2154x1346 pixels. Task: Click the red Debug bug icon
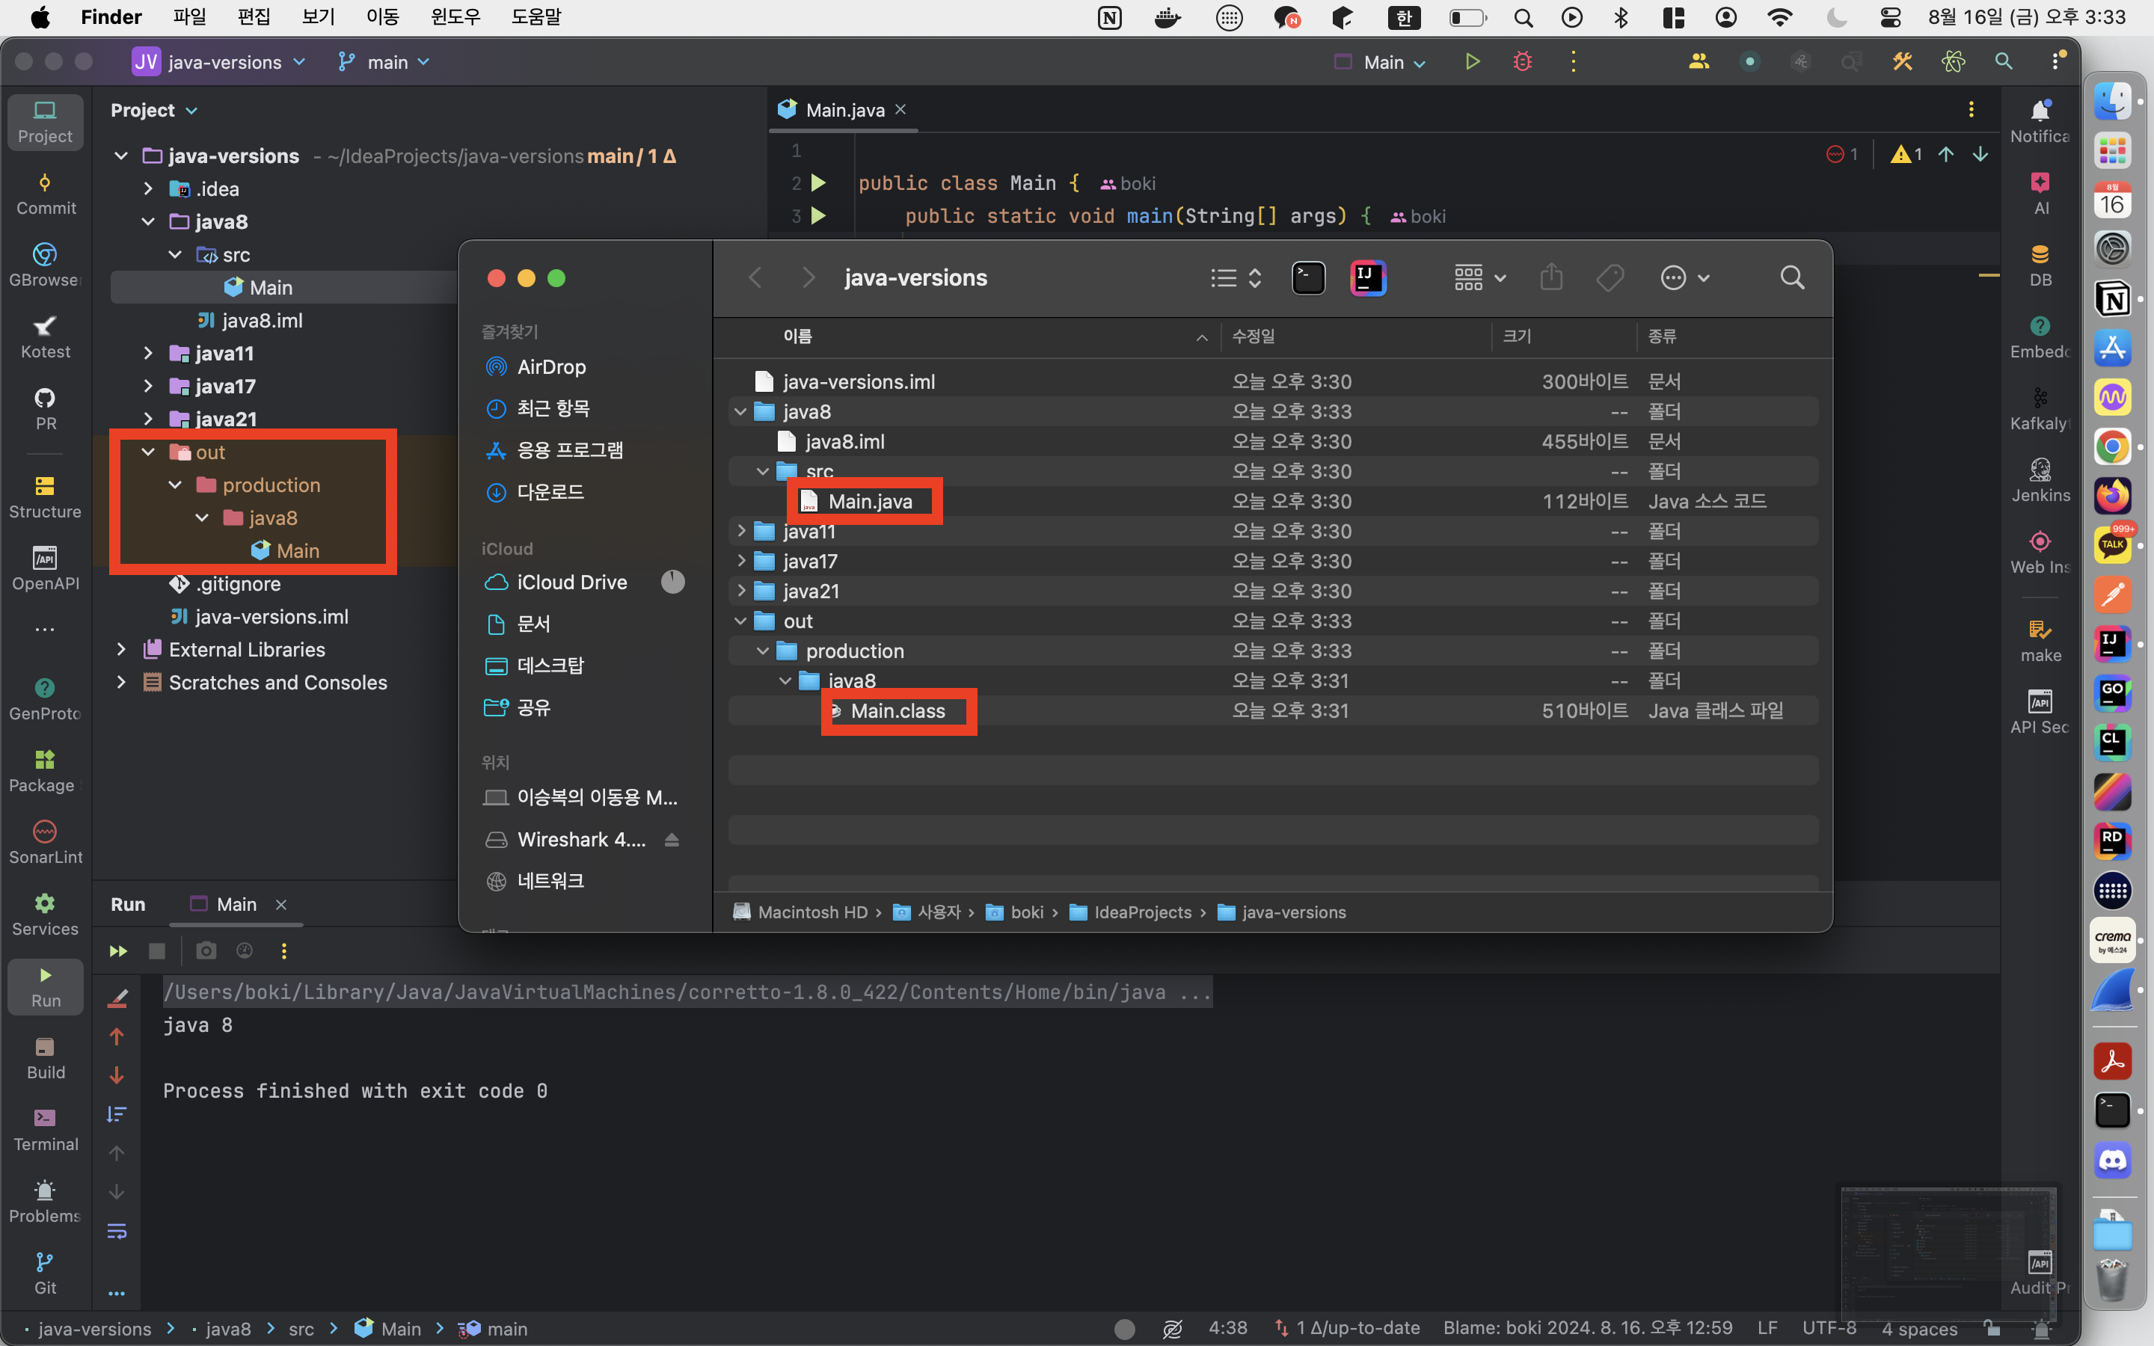[x=1523, y=61]
